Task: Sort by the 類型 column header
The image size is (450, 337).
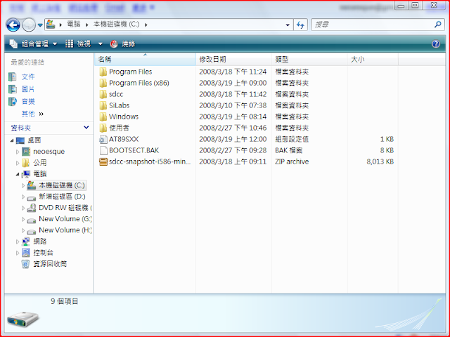Action: [x=309, y=59]
